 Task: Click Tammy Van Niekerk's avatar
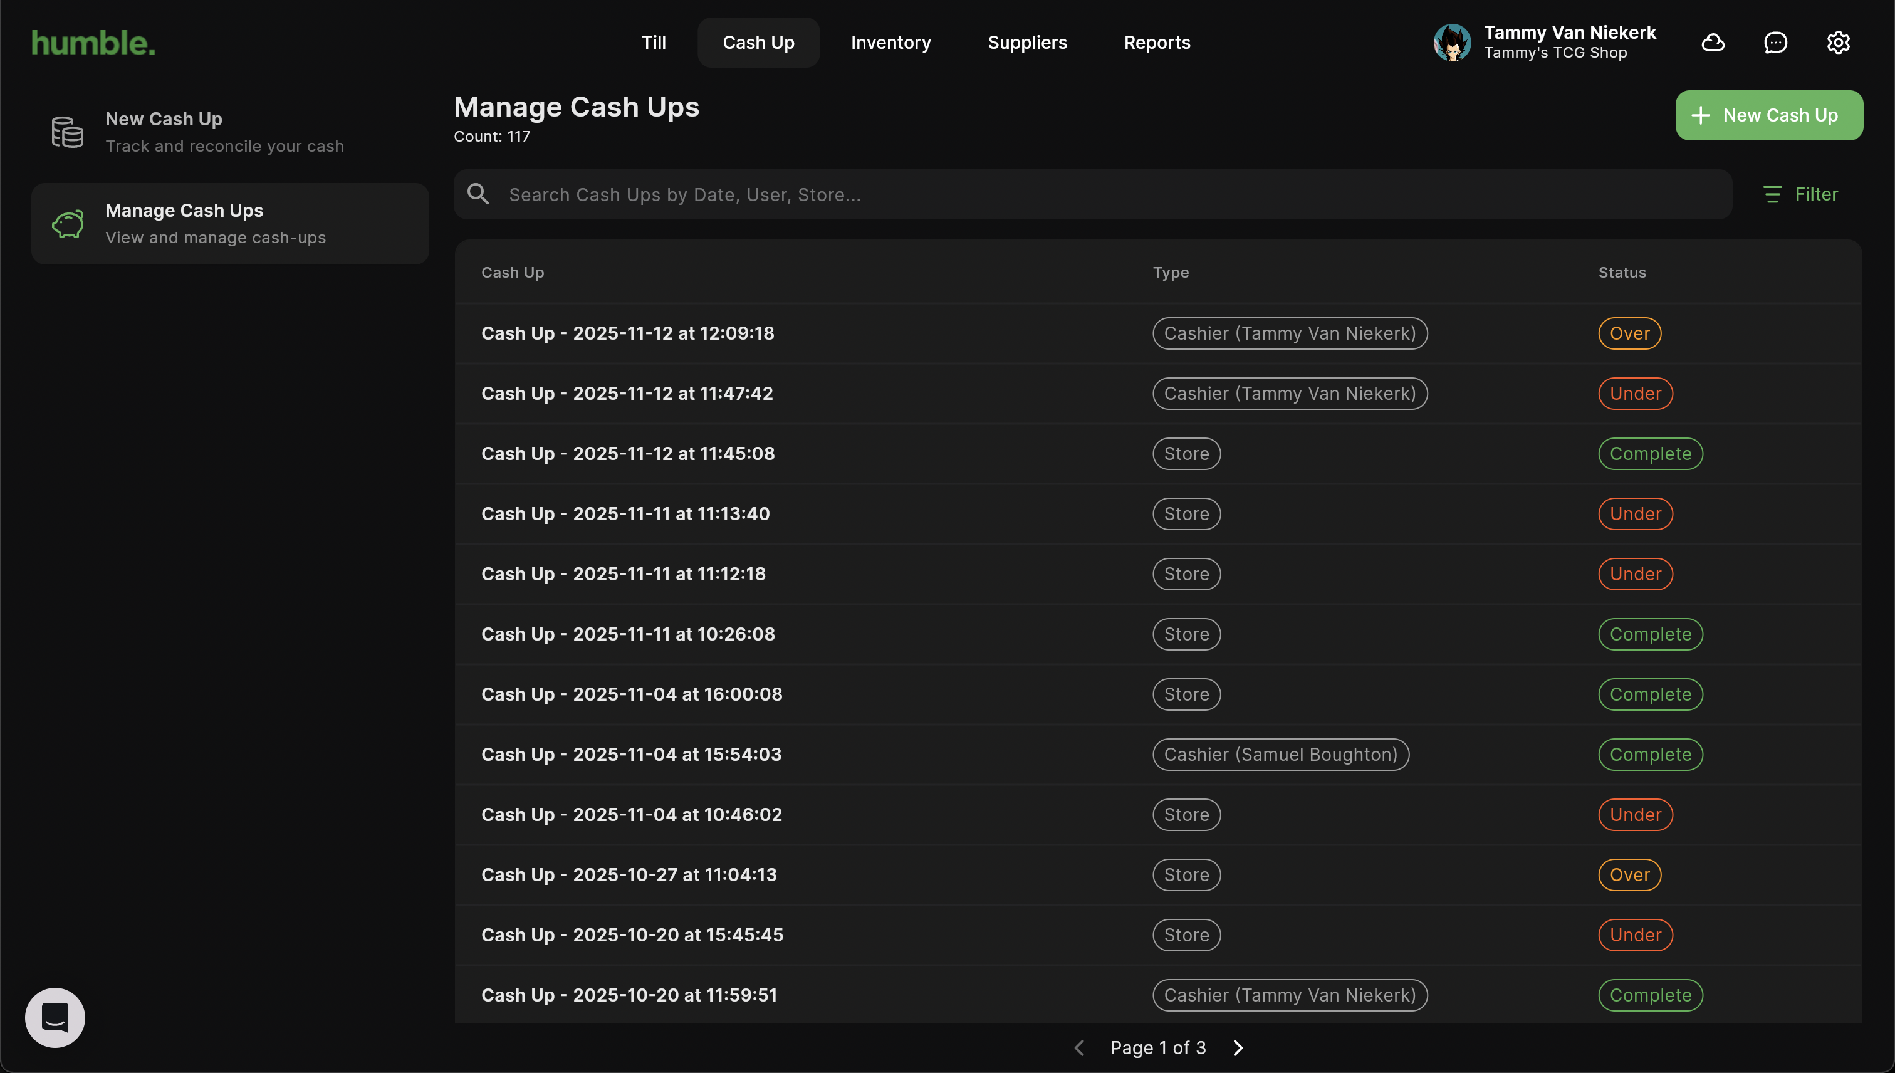coord(1451,43)
